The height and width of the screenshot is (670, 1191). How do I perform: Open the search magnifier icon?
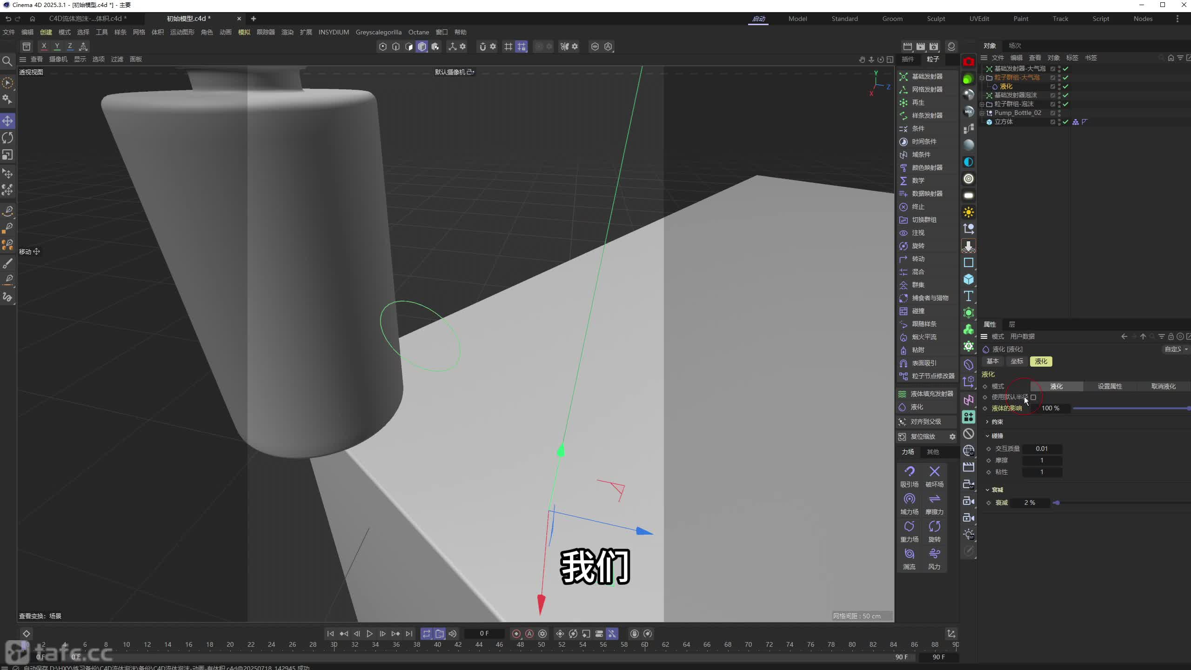point(7,61)
